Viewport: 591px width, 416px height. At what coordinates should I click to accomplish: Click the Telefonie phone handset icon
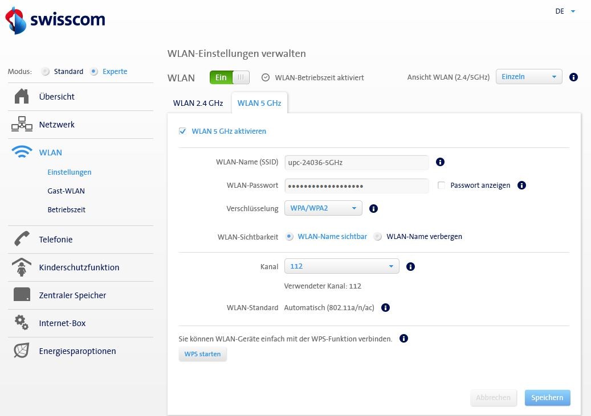[21, 240]
